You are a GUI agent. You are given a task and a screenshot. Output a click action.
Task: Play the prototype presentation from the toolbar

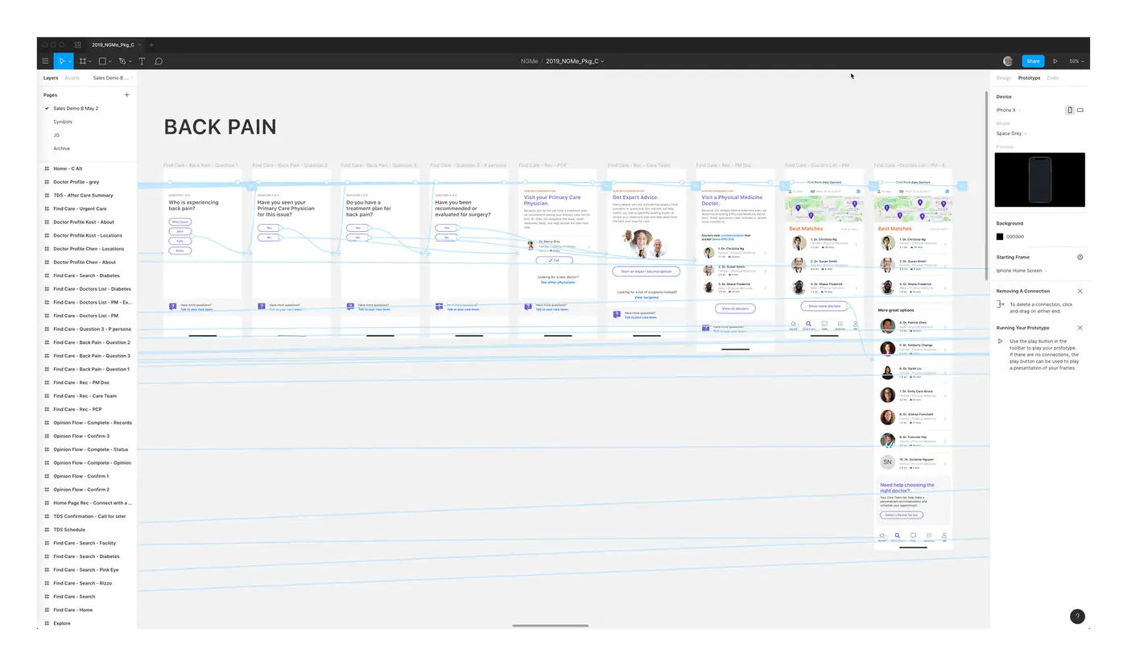[1055, 61]
